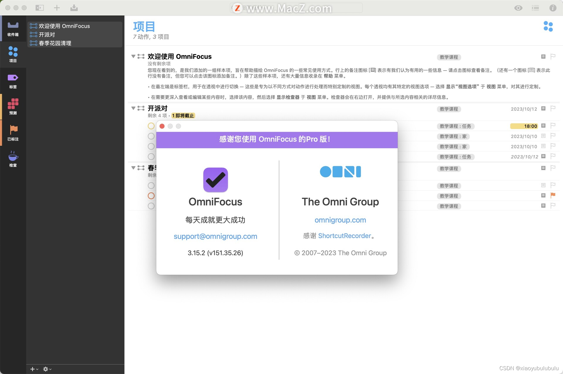Show the Inspector info icon
This screenshot has height=374, width=563.
(x=553, y=8)
